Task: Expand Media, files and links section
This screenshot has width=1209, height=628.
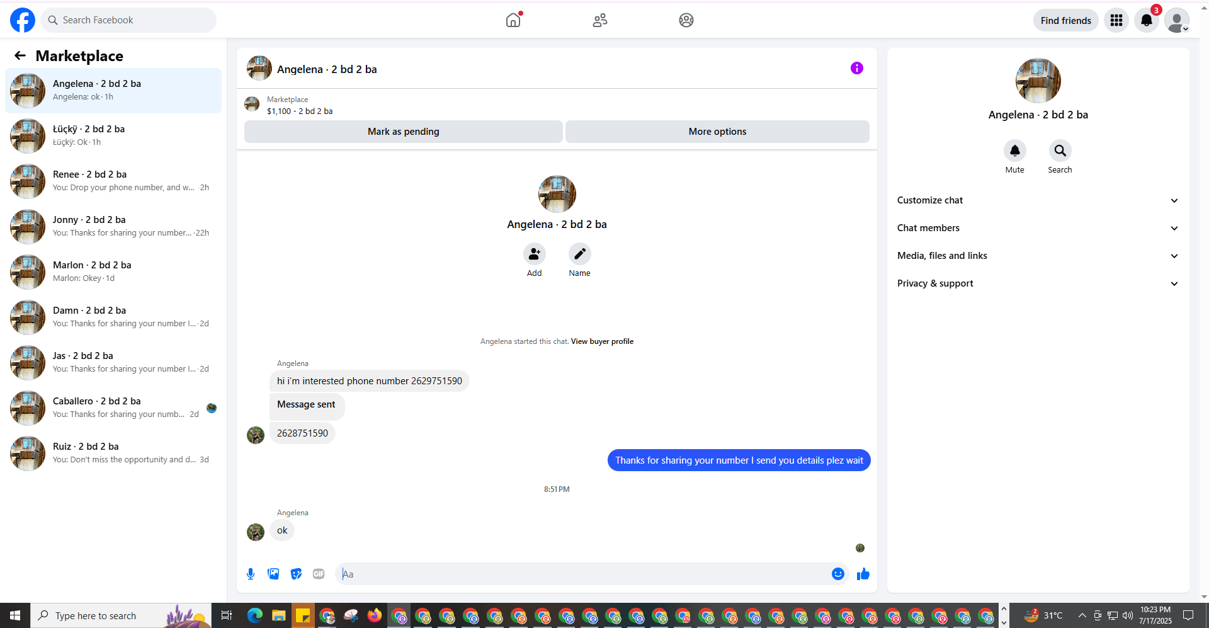Action: (1038, 256)
